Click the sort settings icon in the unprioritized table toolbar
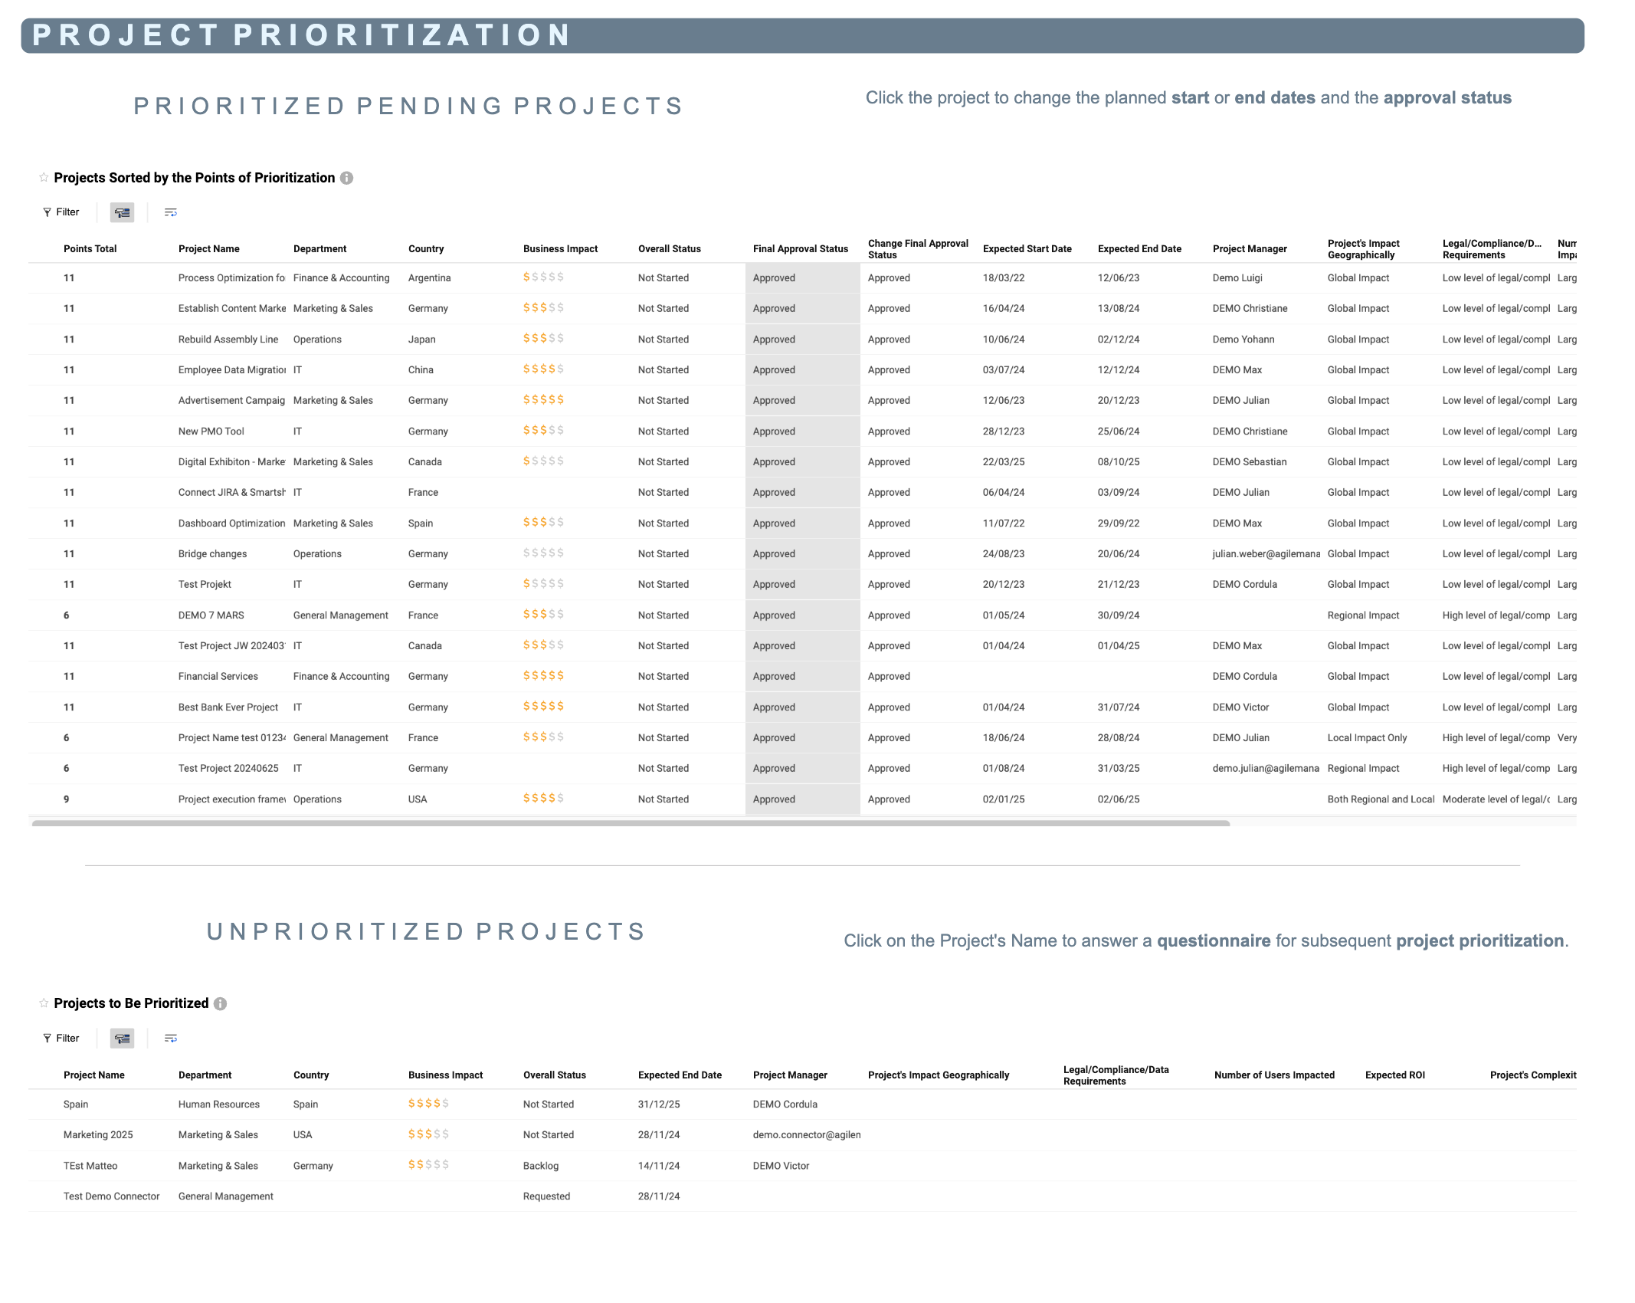The image size is (1635, 1303). 170,1039
